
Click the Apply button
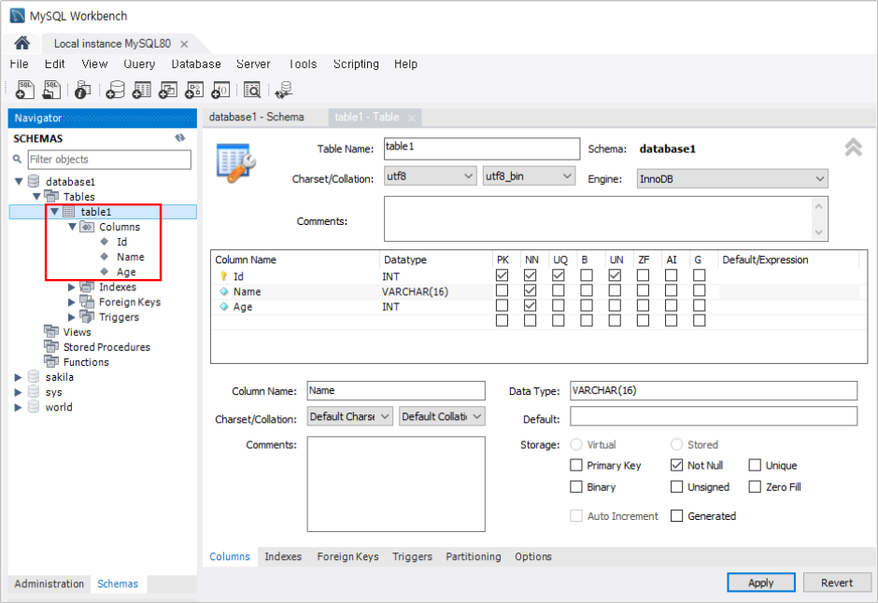point(760,582)
